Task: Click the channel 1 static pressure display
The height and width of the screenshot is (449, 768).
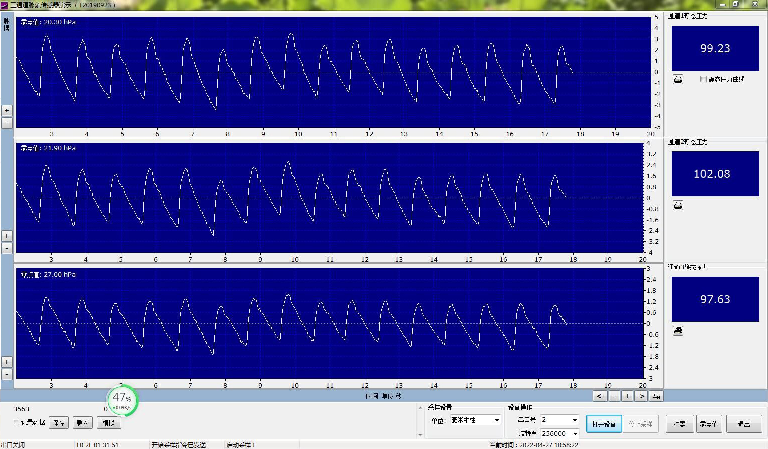Action: click(715, 48)
